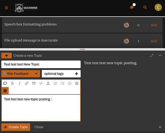This screenshot has width=165, height=133.
Task: Click the search magnifier icon
Action: [x=145, y=7]
